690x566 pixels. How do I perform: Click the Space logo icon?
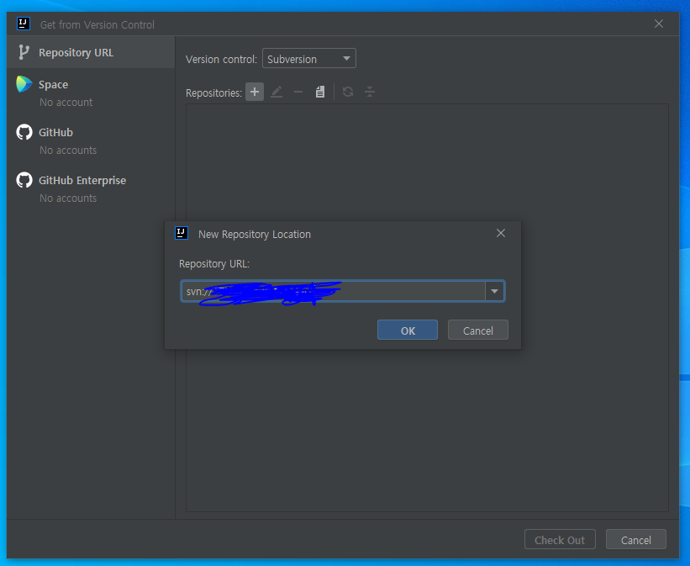[24, 84]
